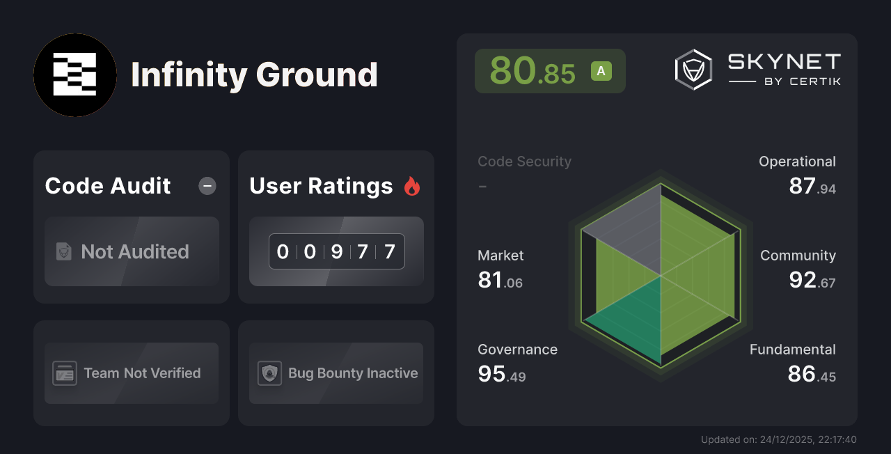891x454 pixels.
Task: Click the Infinity Ground project logo
Action: coord(75,75)
